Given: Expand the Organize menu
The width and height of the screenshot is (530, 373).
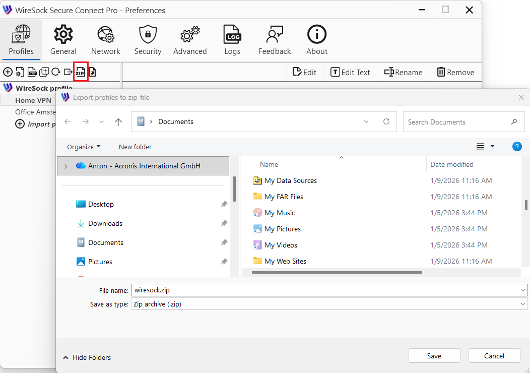Looking at the screenshot, I should coord(83,147).
